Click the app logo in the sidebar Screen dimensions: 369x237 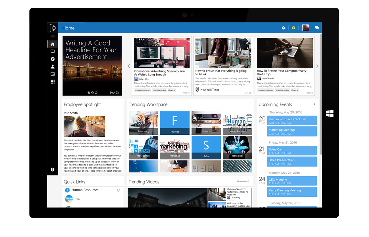(53, 28)
